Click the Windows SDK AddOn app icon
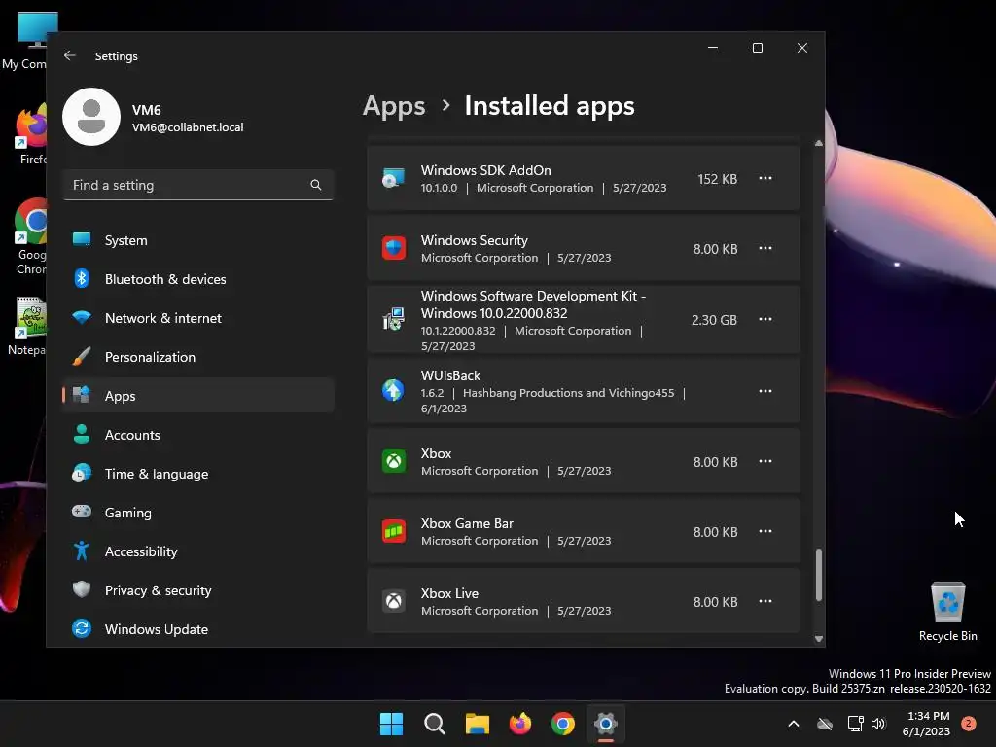Screen dimensions: 996x747 [393, 179]
